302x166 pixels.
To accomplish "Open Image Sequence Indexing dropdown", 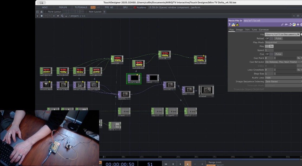I will pos(283,82).
